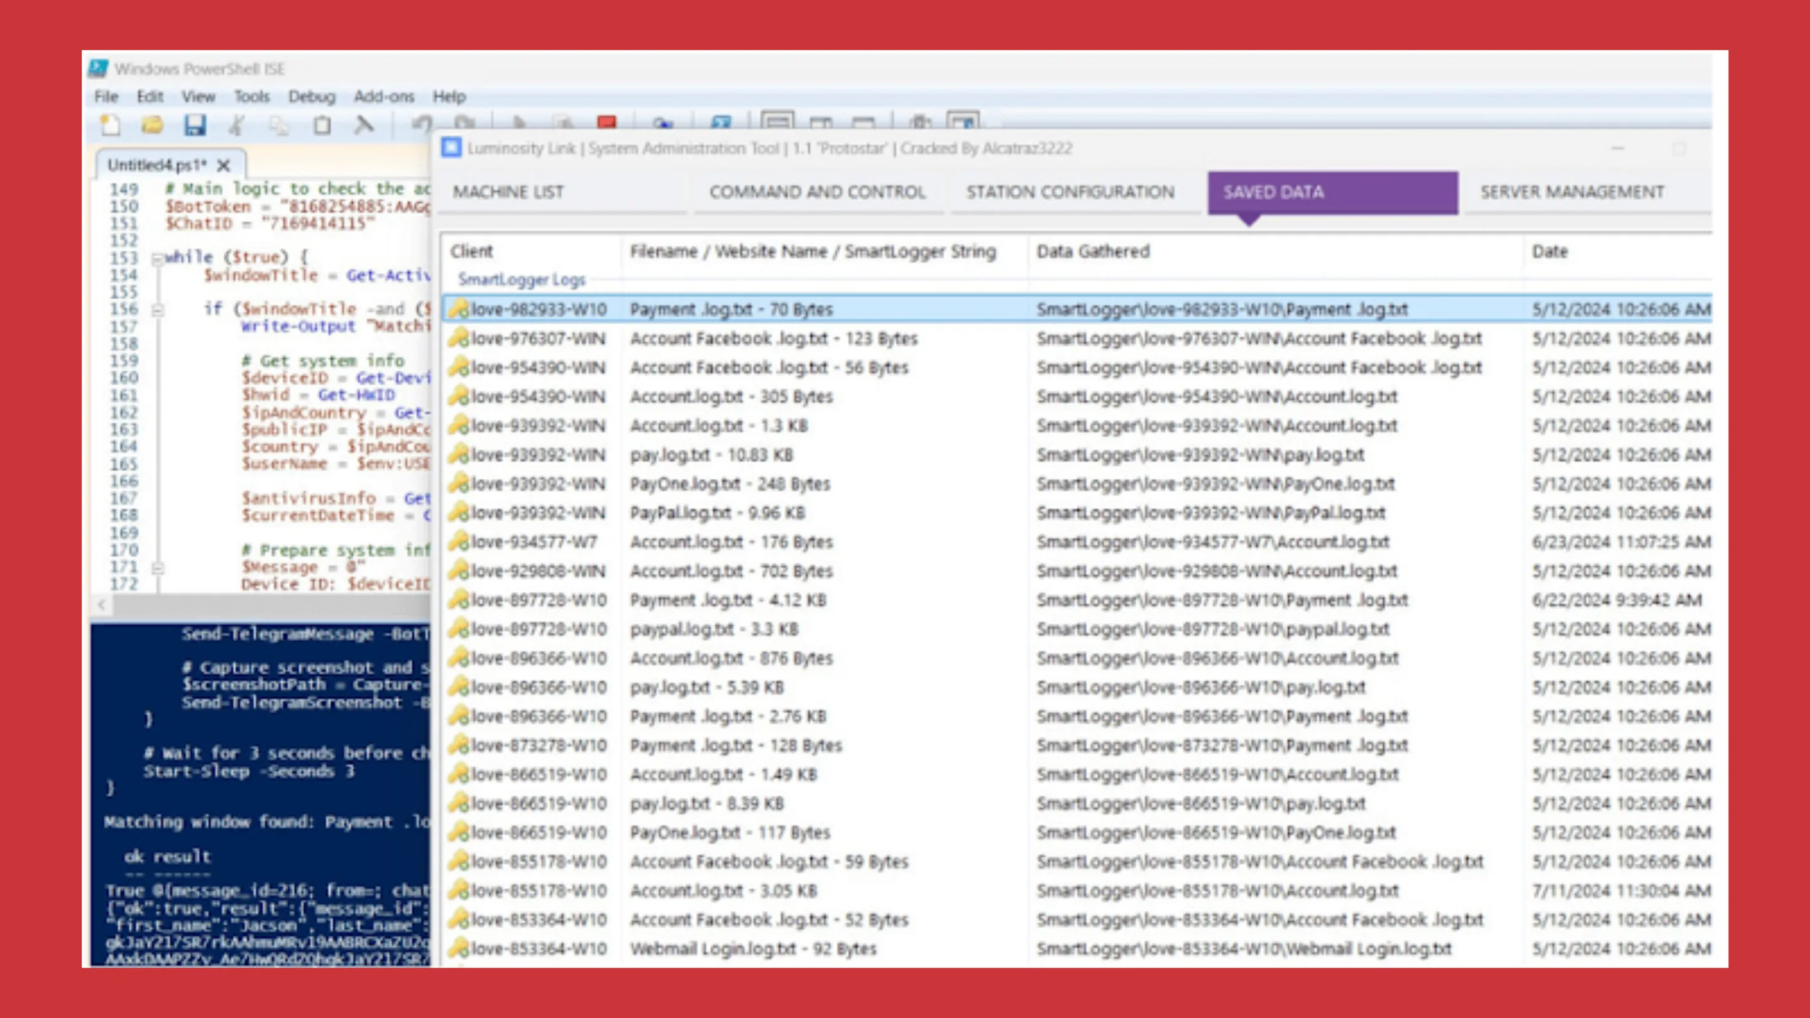Sort by the Date column header
1810x1018 pixels.
point(1618,251)
